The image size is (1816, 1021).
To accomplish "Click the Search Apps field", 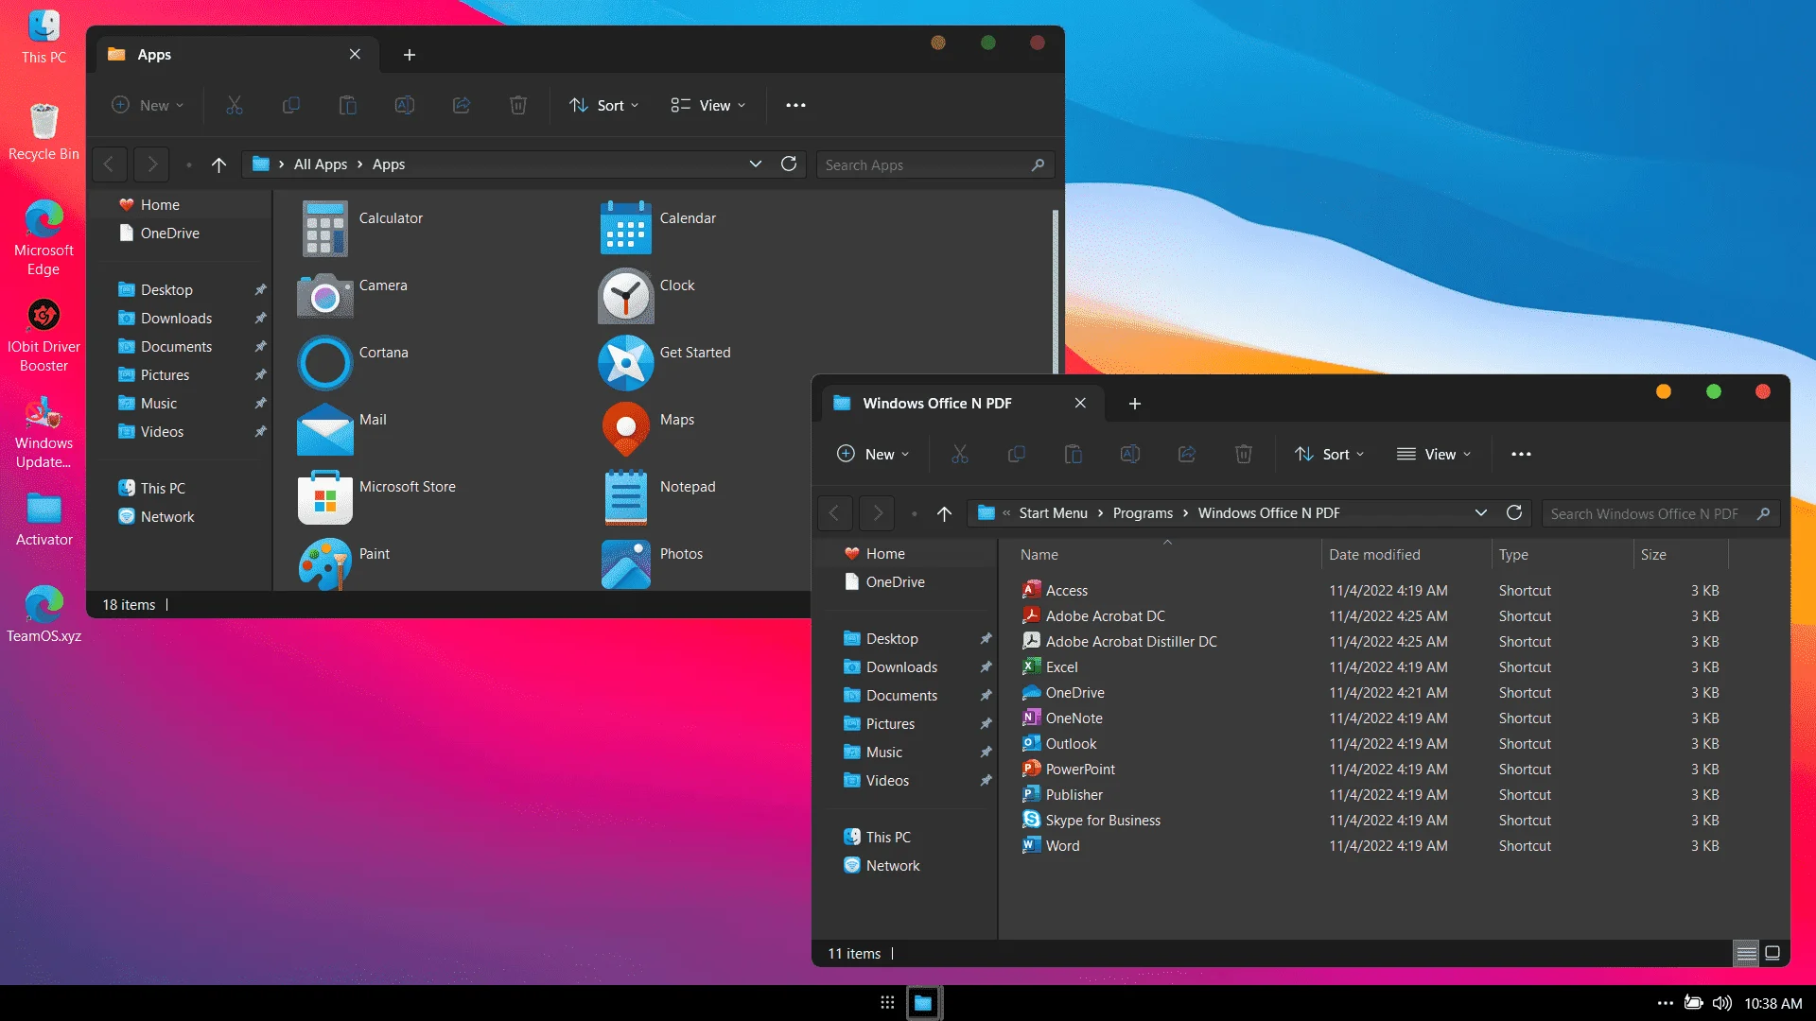I will click(x=934, y=164).
